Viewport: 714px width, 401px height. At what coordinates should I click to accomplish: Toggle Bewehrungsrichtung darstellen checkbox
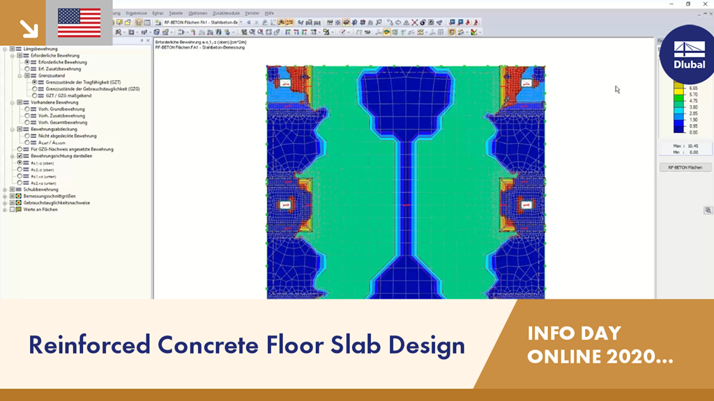[20, 156]
